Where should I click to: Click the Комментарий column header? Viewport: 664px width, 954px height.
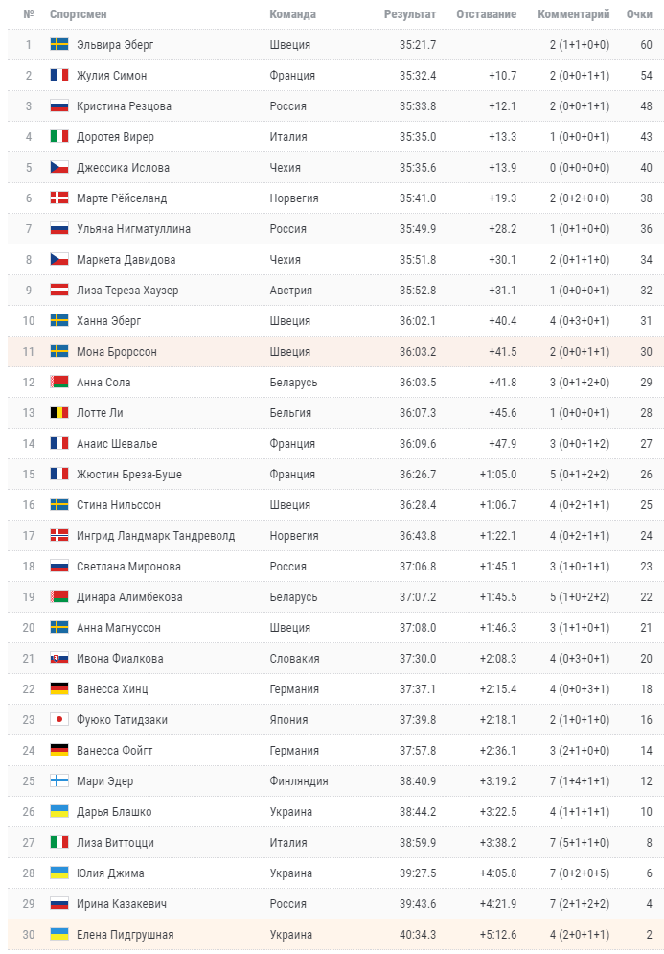[x=573, y=14]
